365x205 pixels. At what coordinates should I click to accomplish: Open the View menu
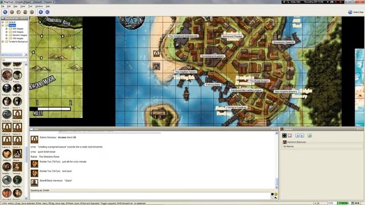[23, 6]
